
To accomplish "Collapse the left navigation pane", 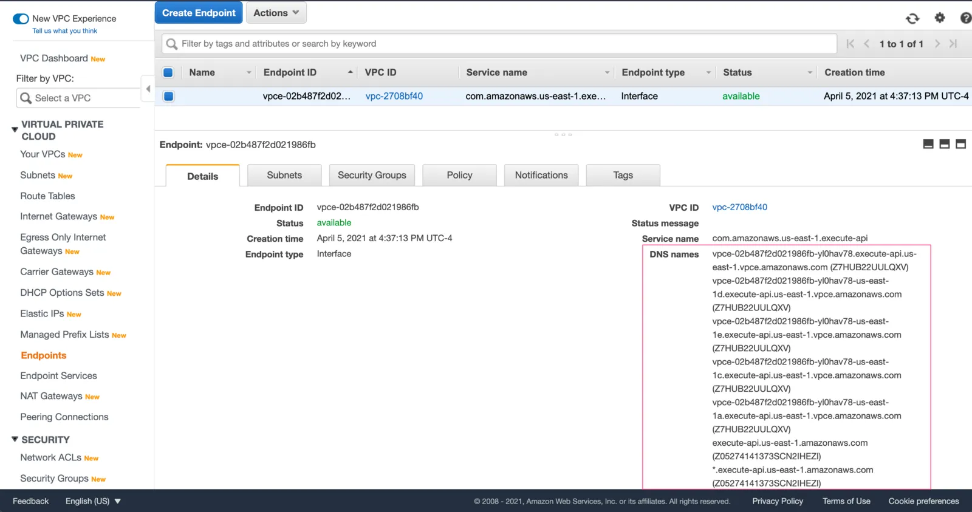I will [x=148, y=89].
